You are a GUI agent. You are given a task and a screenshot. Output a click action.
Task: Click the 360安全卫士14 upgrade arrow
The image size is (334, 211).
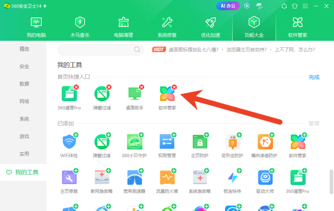(45, 6)
